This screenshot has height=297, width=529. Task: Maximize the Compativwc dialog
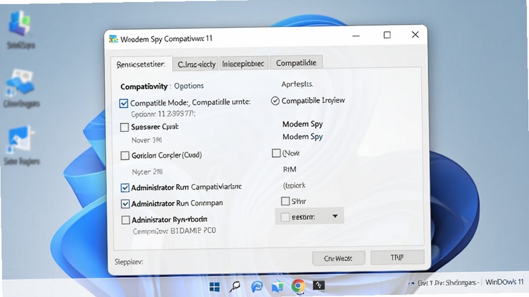coord(387,35)
